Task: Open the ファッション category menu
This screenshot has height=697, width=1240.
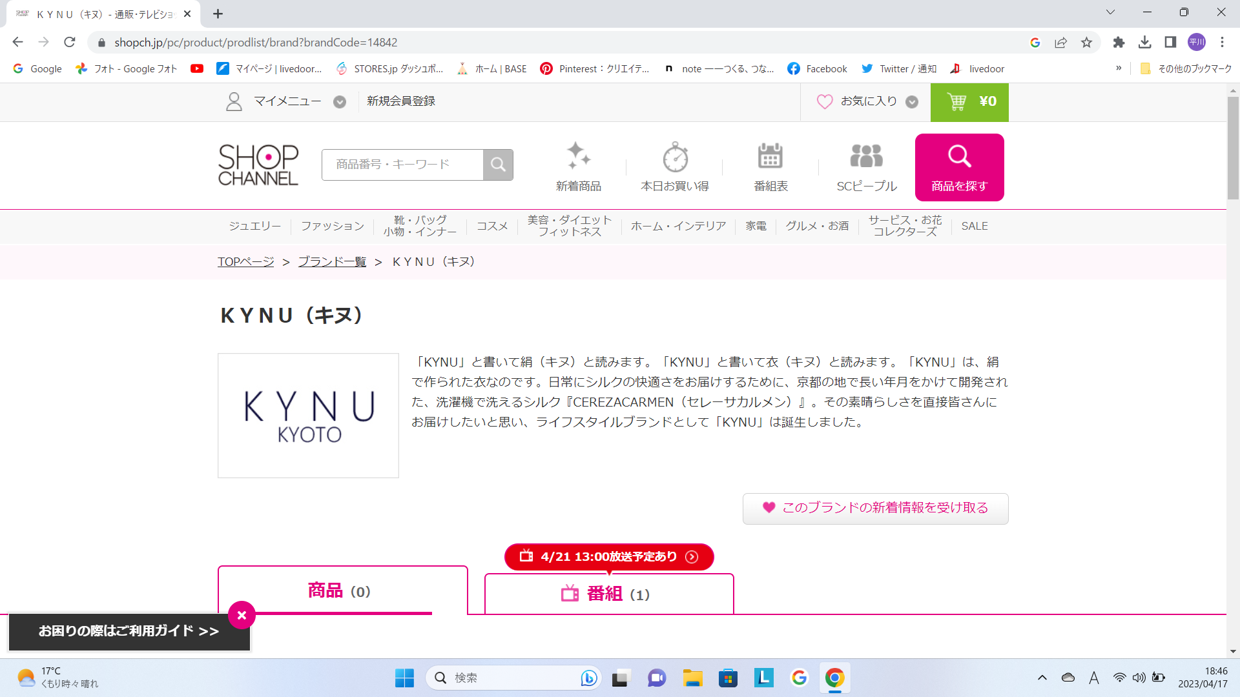Action: (332, 226)
